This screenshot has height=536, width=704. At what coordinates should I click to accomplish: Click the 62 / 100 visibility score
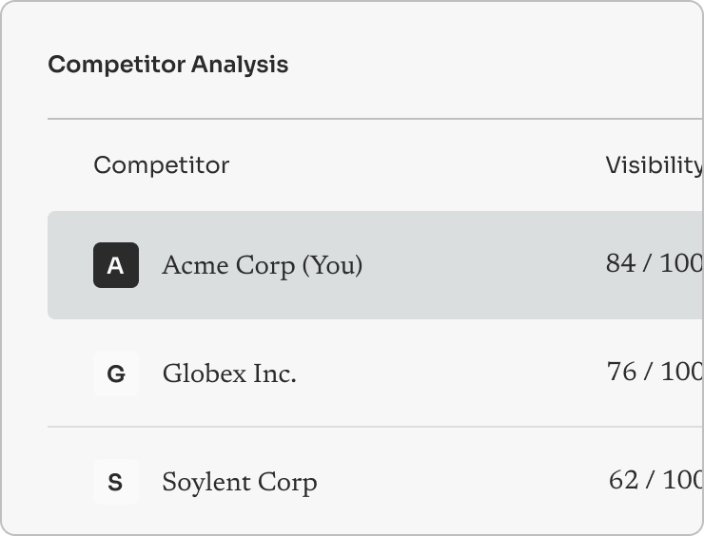pos(656,480)
